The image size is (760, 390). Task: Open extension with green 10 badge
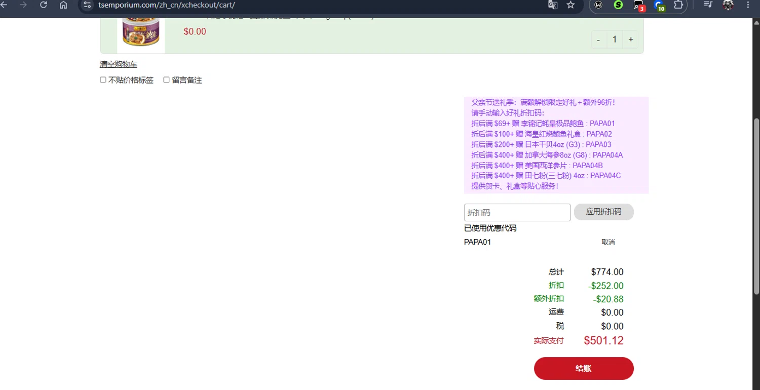tap(659, 5)
